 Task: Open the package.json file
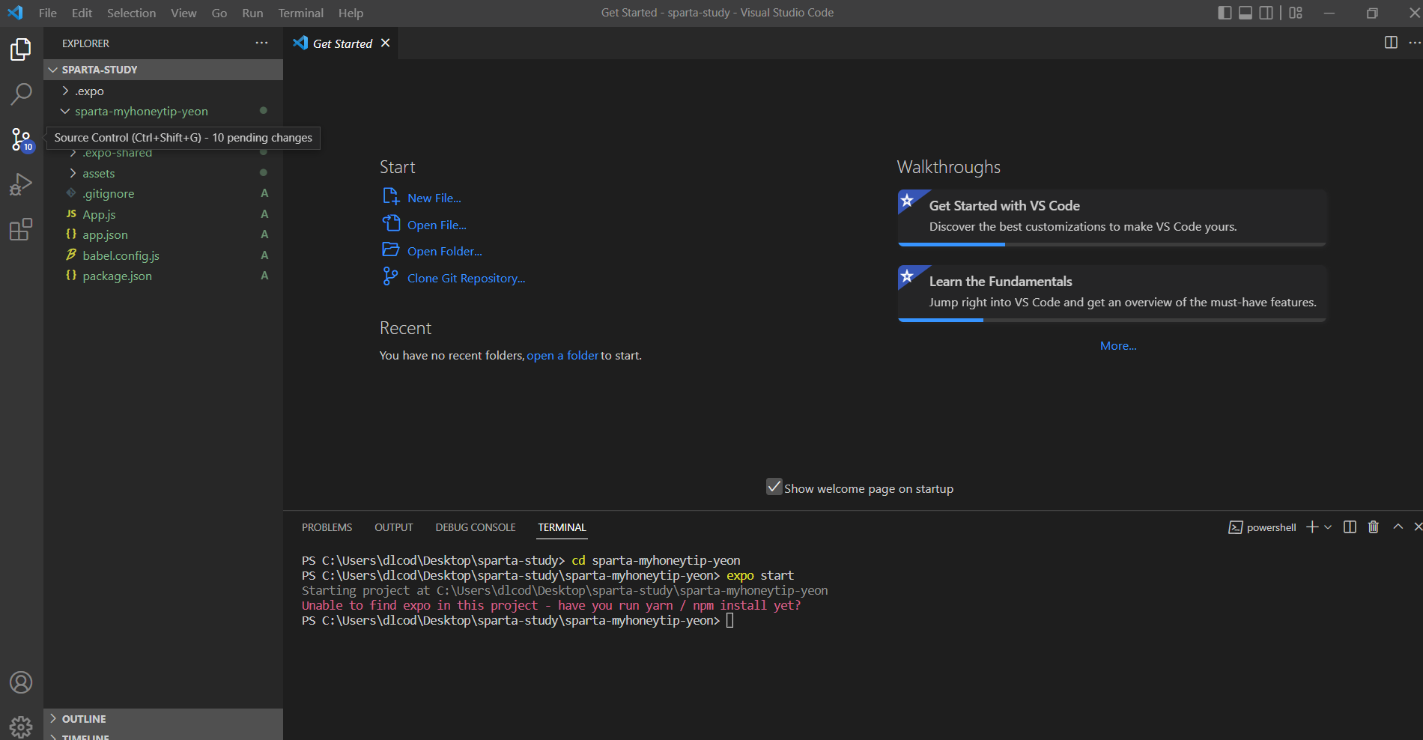[163, 276]
